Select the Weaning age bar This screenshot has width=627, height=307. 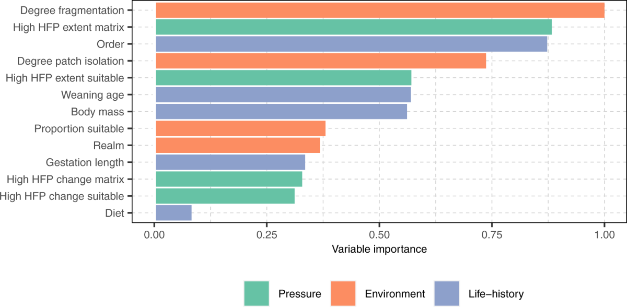point(283,95)
